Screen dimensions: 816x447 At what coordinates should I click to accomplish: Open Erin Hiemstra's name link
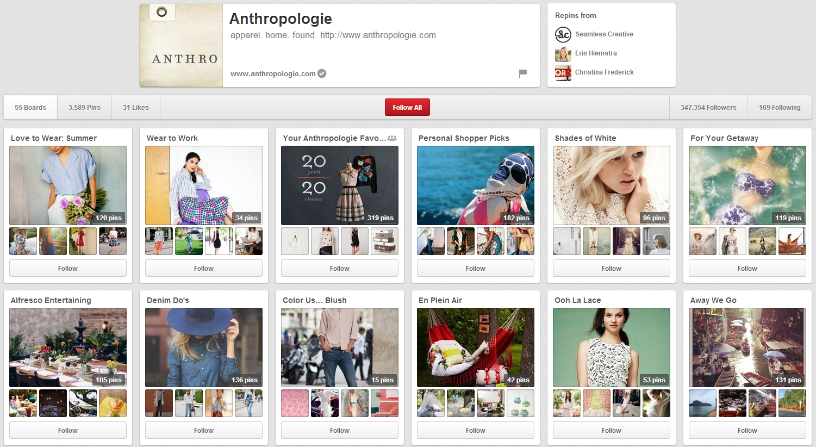[596, 53]
